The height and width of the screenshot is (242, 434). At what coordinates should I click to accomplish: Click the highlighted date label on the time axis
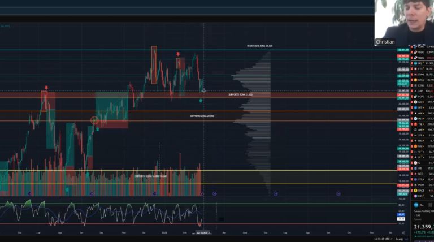203,233
